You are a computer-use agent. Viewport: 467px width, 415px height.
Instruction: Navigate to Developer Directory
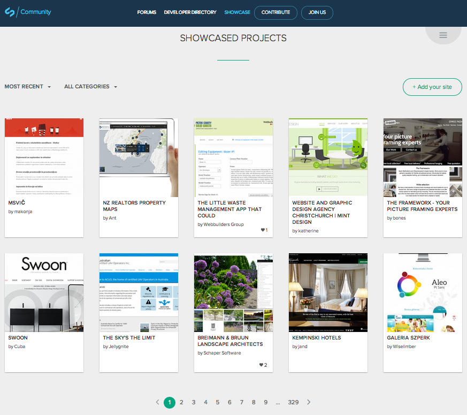[190, 12]
